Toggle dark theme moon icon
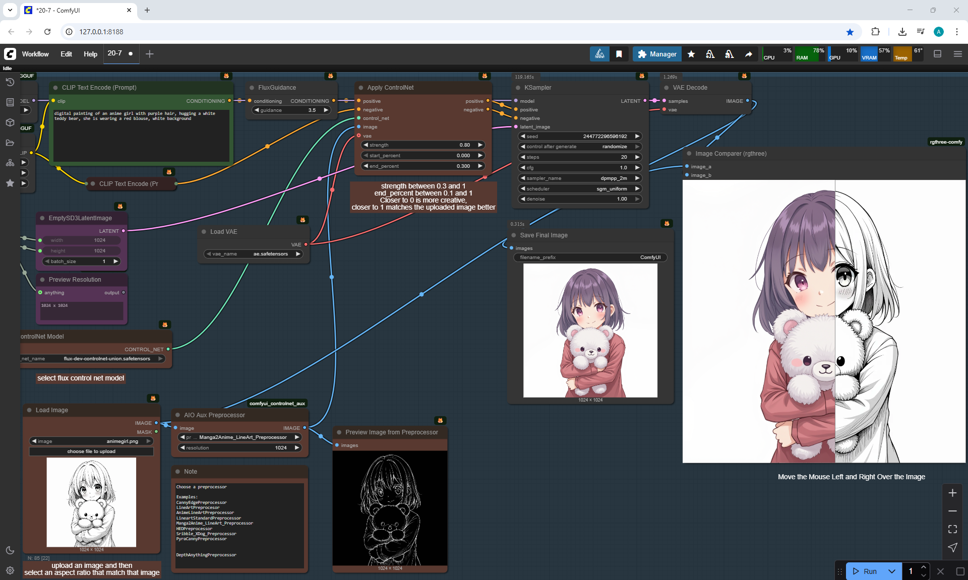The height and width of the screenshot is (580, 968). pos(10,550)
